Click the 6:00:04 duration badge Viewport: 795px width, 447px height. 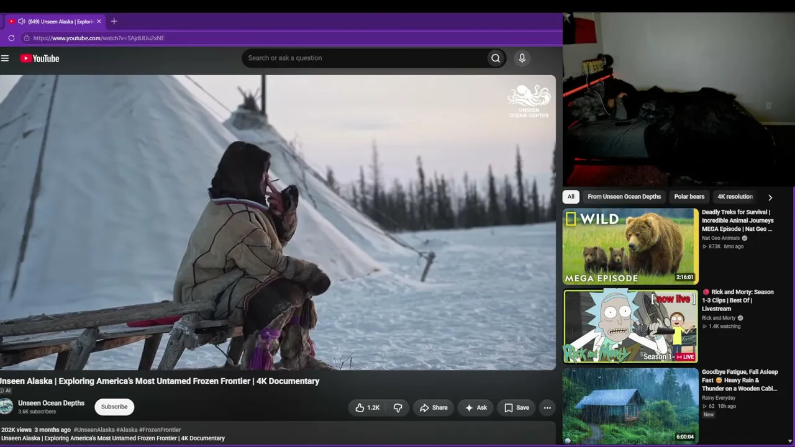[684, 436]
